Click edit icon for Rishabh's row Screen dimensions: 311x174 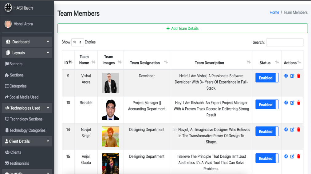(292, 103)
